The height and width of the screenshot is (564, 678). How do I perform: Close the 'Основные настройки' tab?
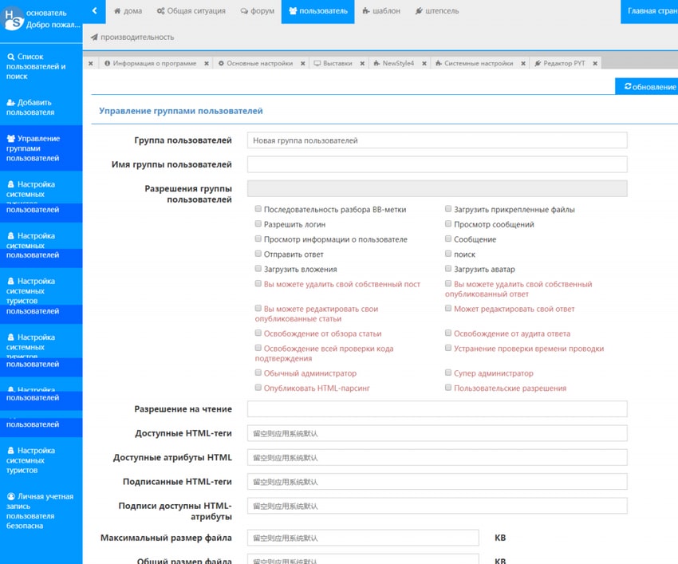303,63
